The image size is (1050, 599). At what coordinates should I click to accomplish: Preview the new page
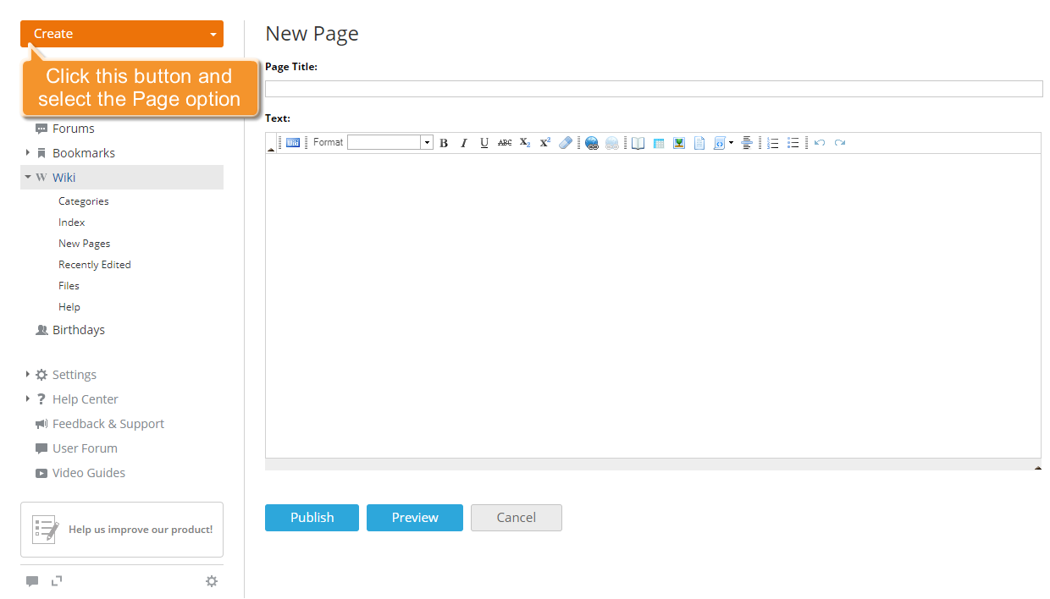click(x=415, y=518)
